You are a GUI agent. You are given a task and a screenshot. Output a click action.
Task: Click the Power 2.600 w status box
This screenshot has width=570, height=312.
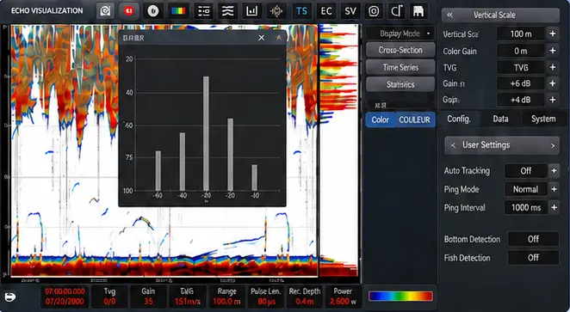343,297
